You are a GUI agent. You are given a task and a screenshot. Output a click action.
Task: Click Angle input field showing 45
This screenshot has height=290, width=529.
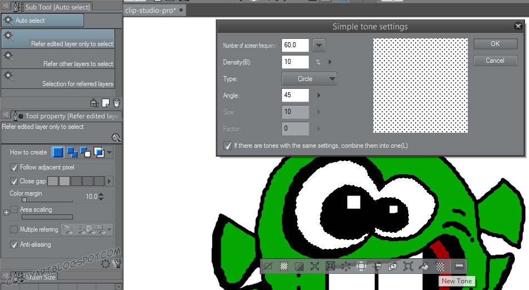(x=295, y=96)
